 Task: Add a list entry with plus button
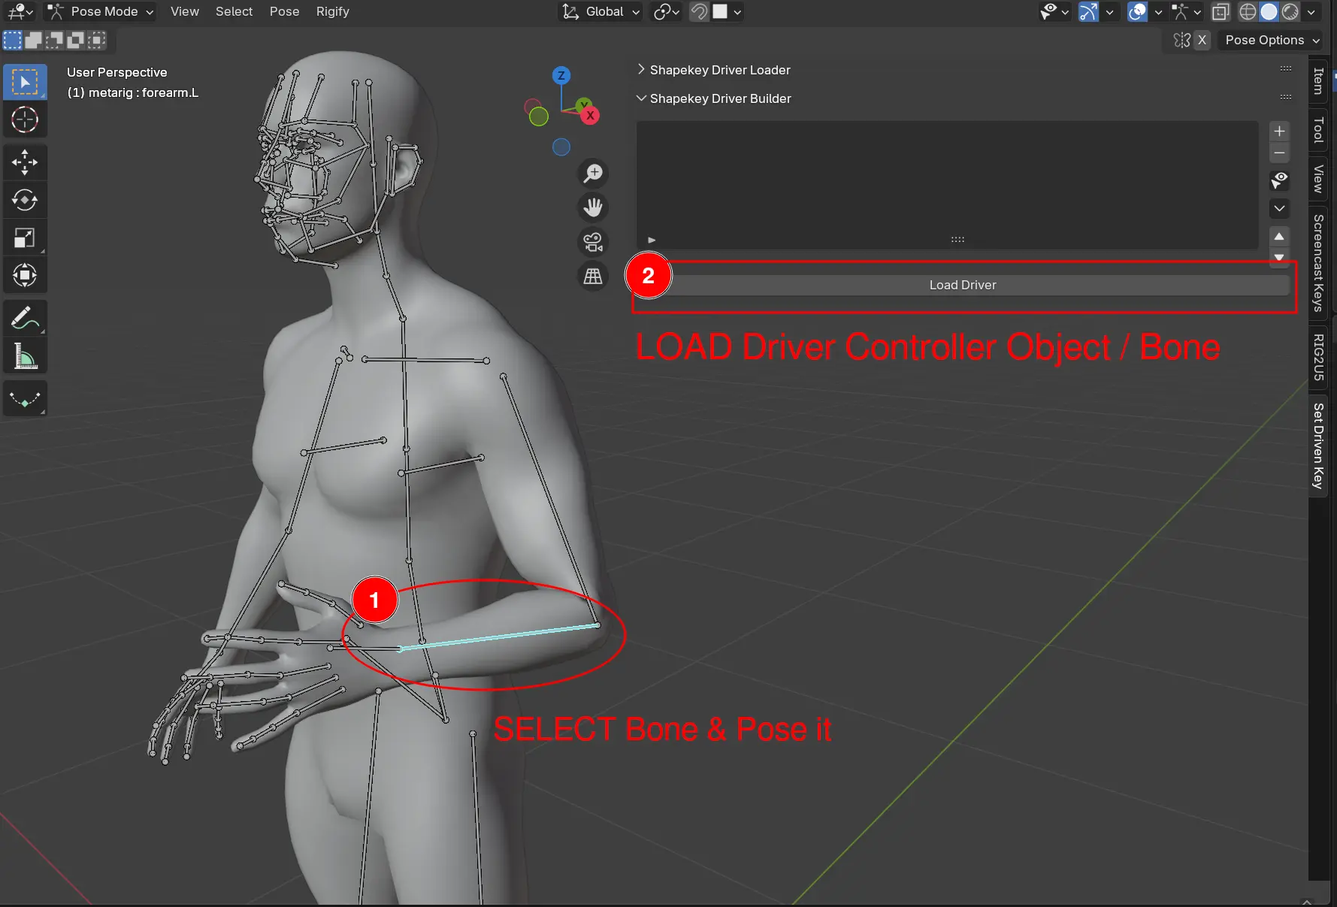tap(1279, 131)
